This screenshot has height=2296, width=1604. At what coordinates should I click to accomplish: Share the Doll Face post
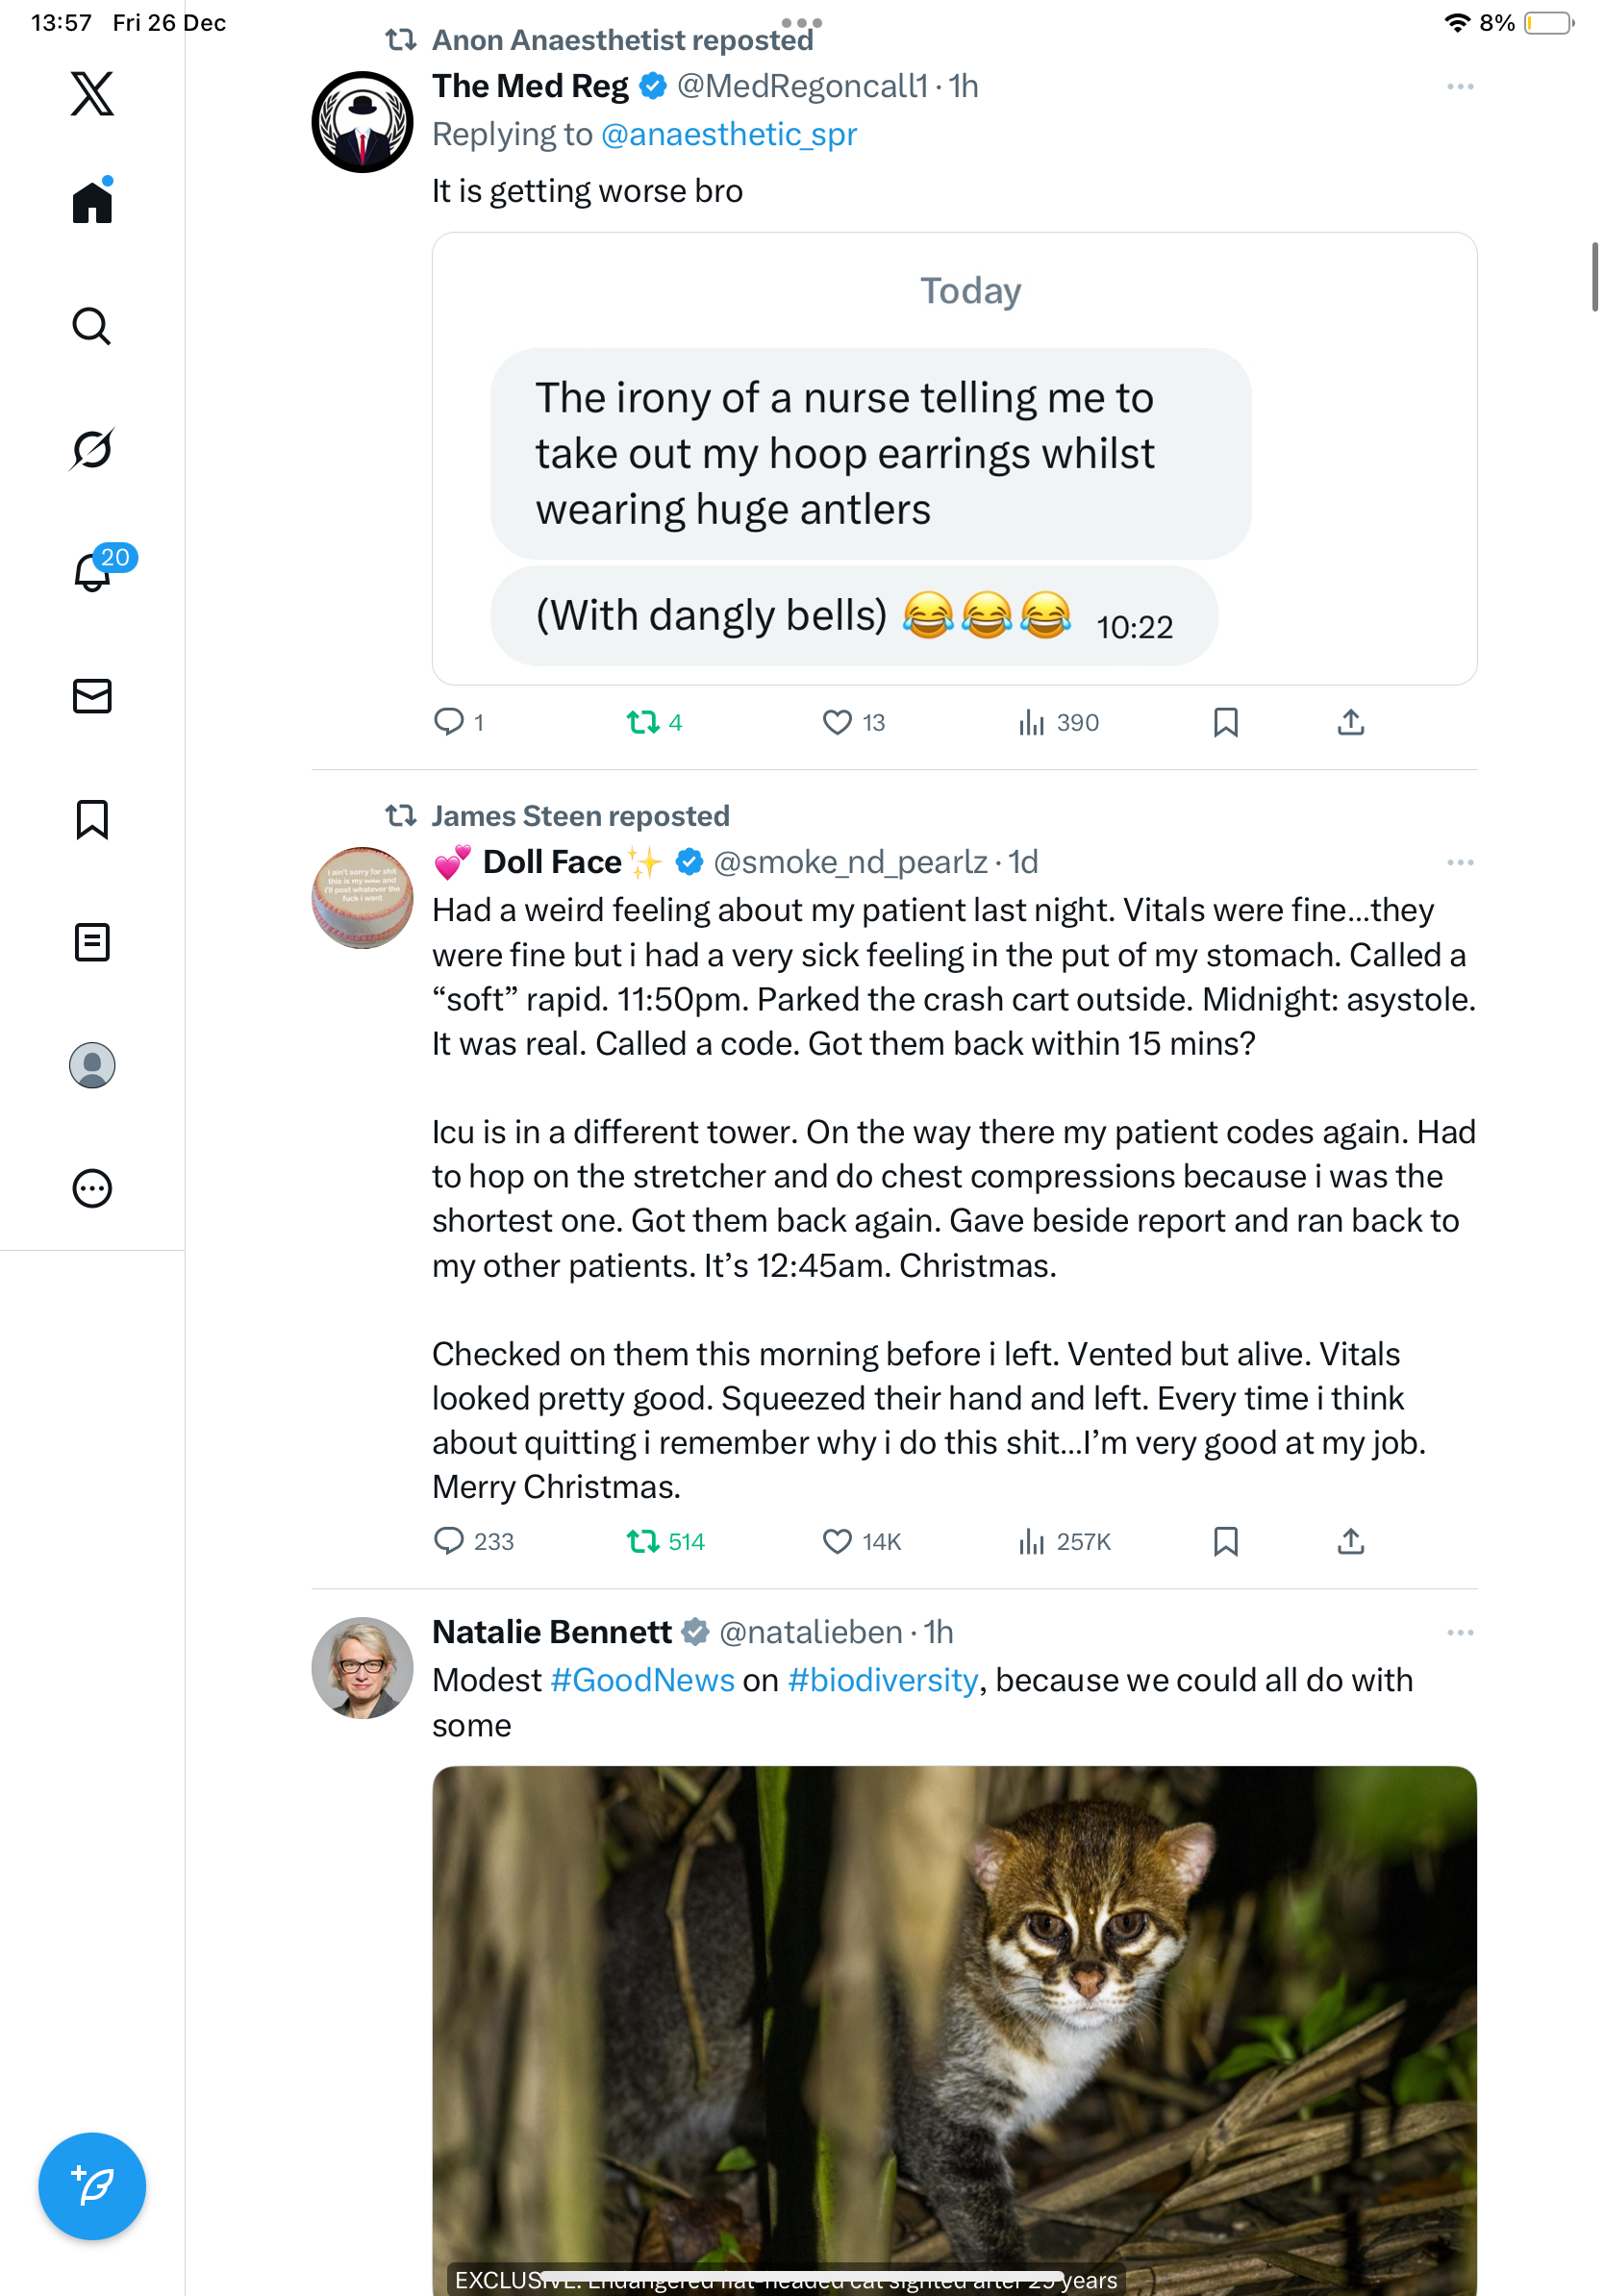[x=1350, y=1541]
